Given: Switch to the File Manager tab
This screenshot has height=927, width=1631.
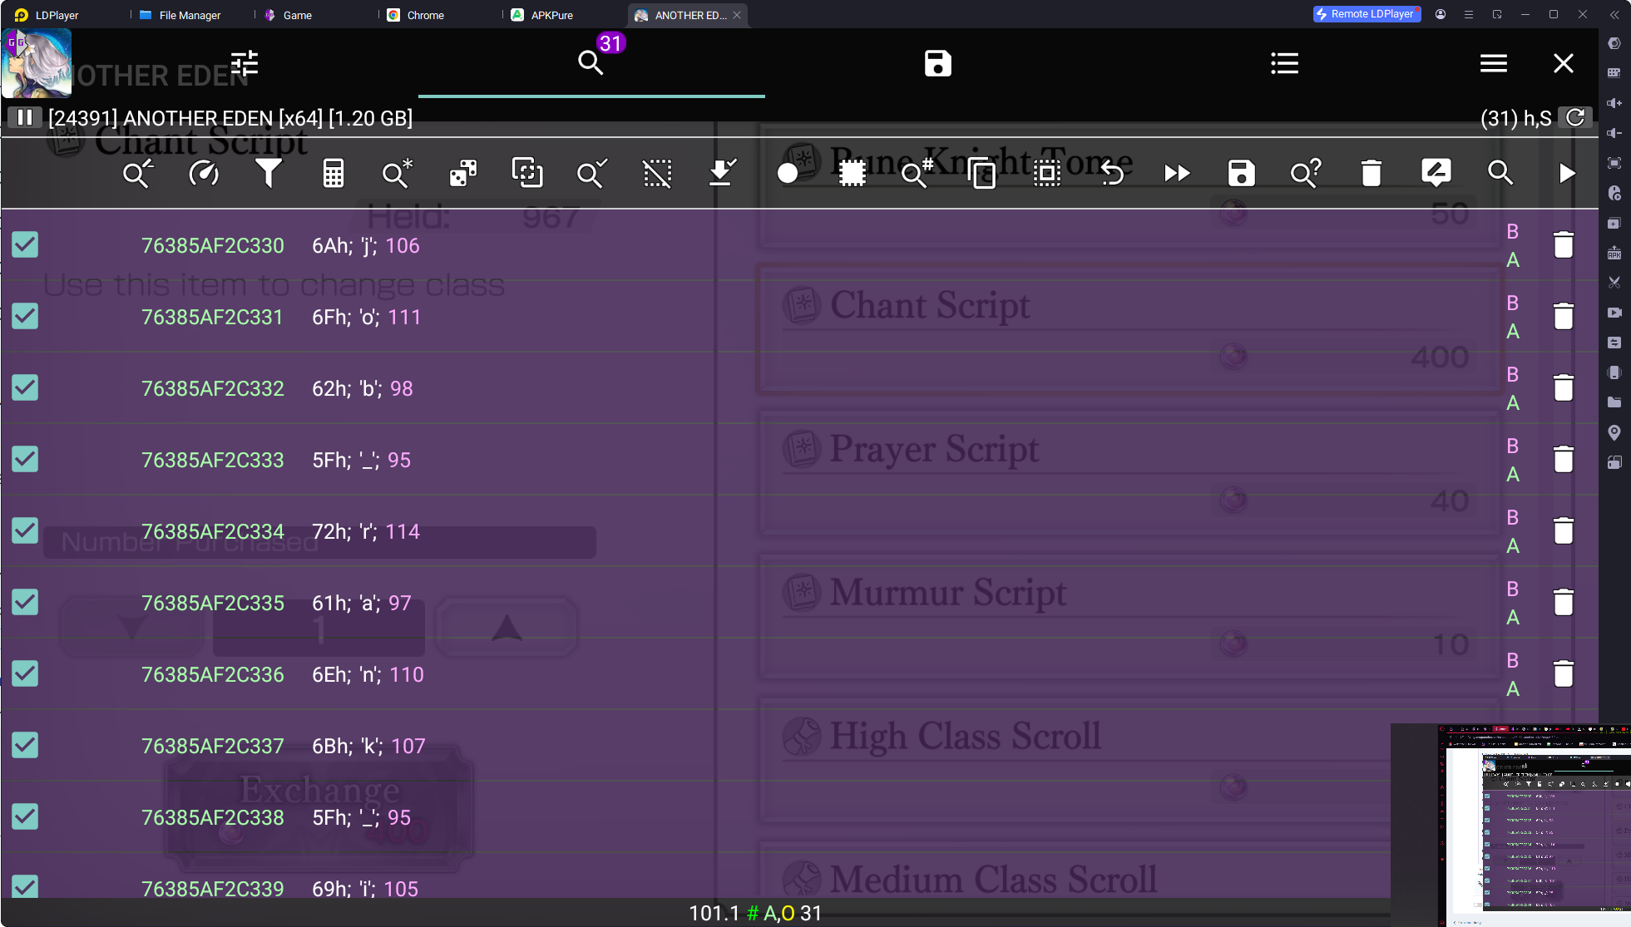Looking at the screenshot, I should (180, 15).
